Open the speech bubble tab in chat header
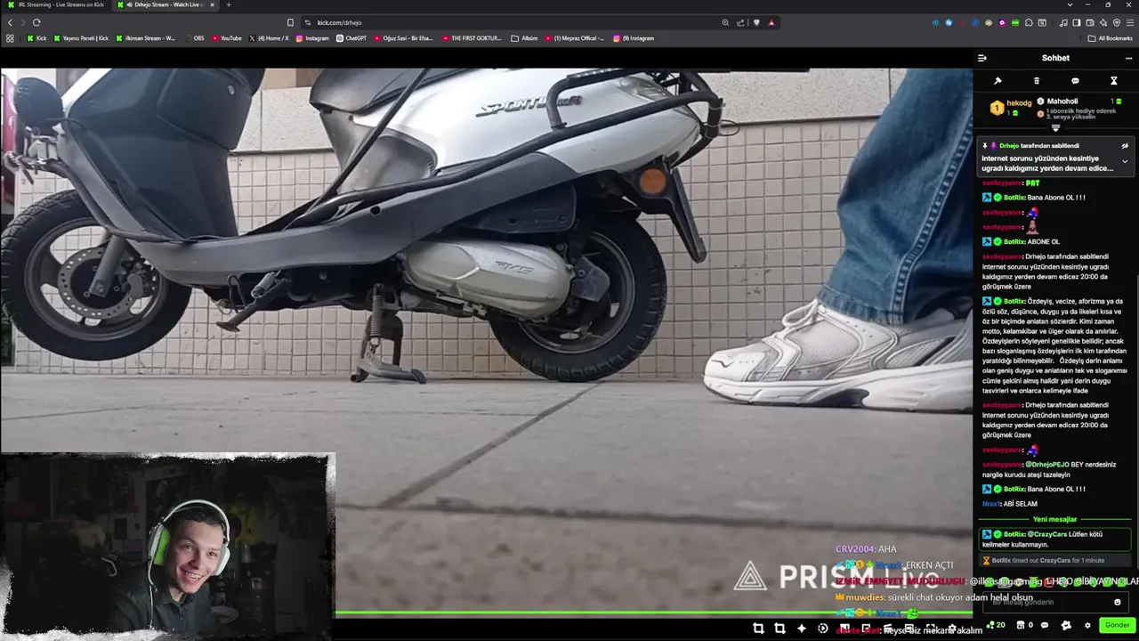This screenshot has width=1139, height=641. [1075, 81]
